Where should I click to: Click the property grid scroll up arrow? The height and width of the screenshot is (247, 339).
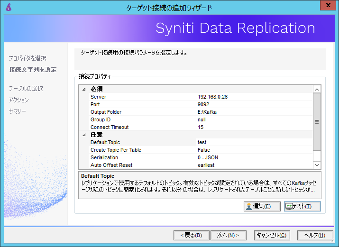tap(317, 89)
